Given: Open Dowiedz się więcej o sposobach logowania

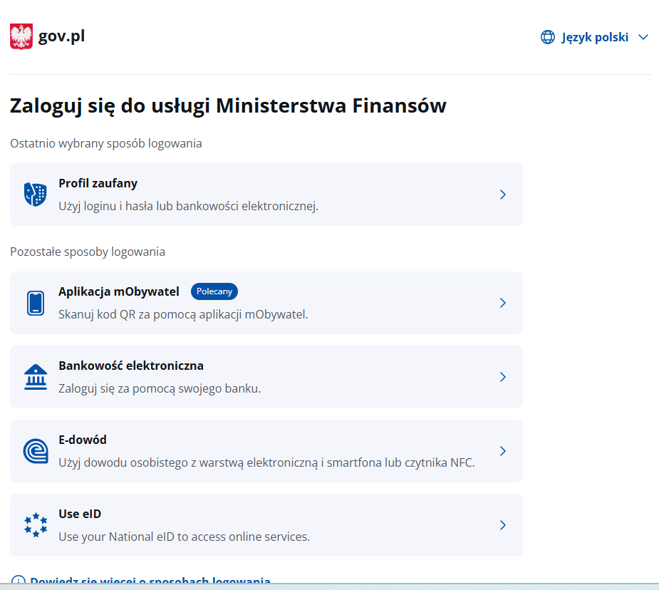Looking at the screenshot, I should coord(150,581).
